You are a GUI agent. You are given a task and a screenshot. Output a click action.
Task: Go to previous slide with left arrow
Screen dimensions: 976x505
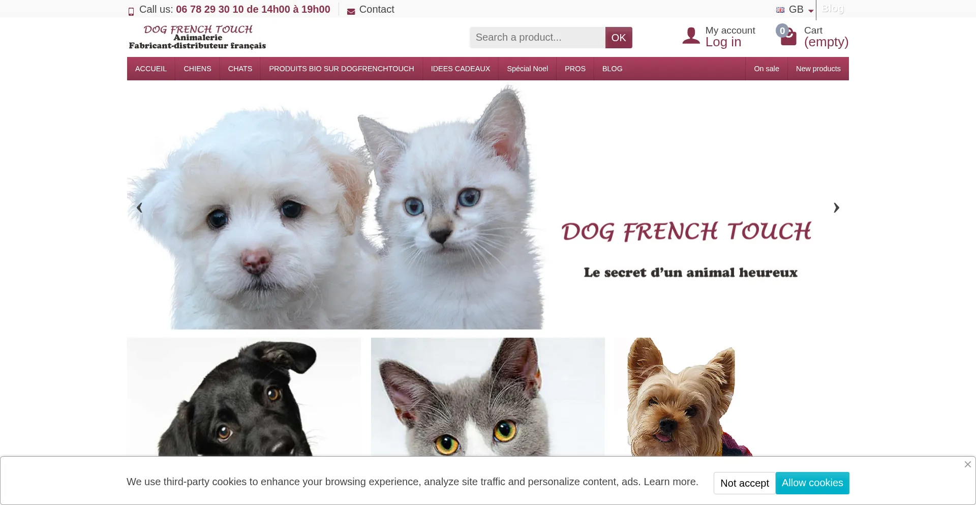pos(139,207)
